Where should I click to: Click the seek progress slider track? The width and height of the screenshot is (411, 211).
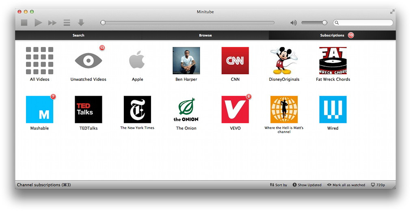187,23
